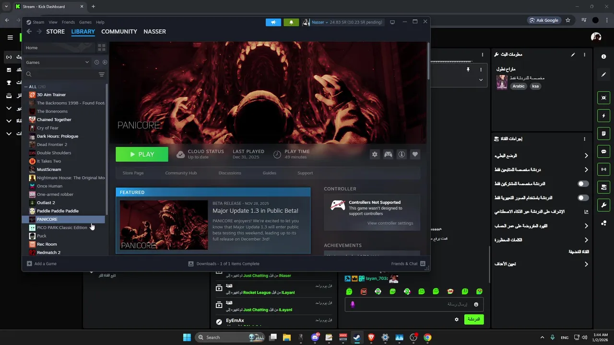Toggle subscribers-only chat switch in Kick

[x=583, y=184]
